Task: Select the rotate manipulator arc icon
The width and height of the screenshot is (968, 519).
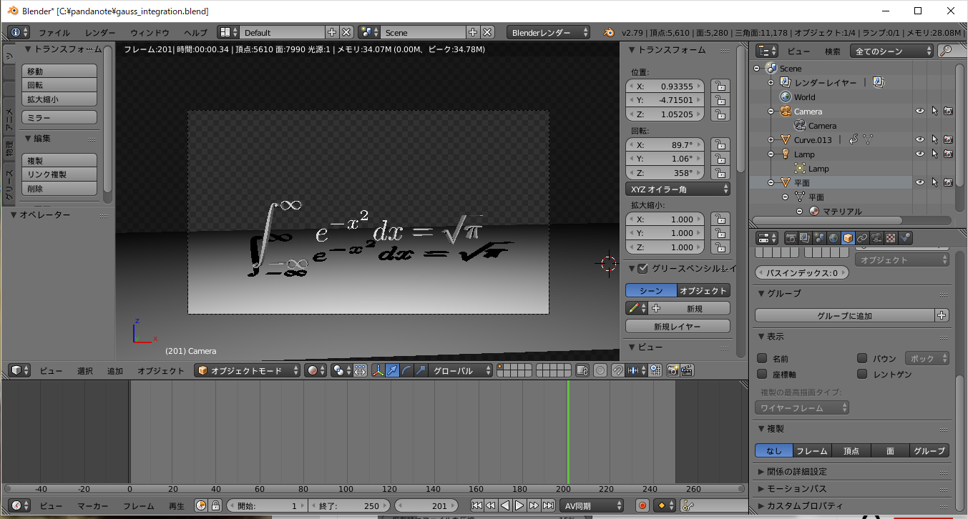Action: click(x=406, y=370)
